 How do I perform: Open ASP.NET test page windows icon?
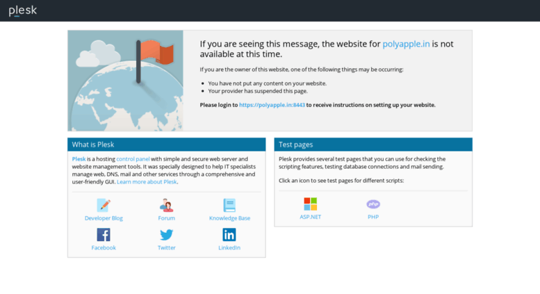click(310, 204)
